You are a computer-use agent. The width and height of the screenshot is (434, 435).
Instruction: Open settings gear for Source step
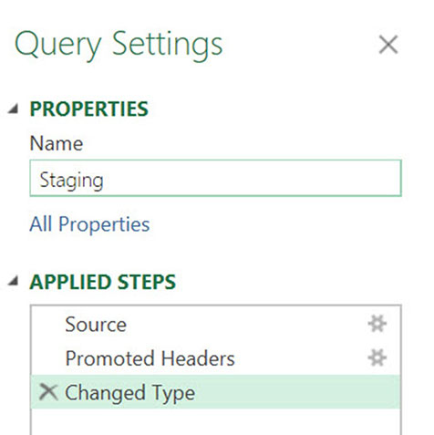click(x=377, y=324)
